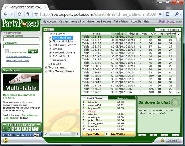This screenshot has height=146, width=185.
Task: Reload the page with refresh icon
Action: pos(20,14)
